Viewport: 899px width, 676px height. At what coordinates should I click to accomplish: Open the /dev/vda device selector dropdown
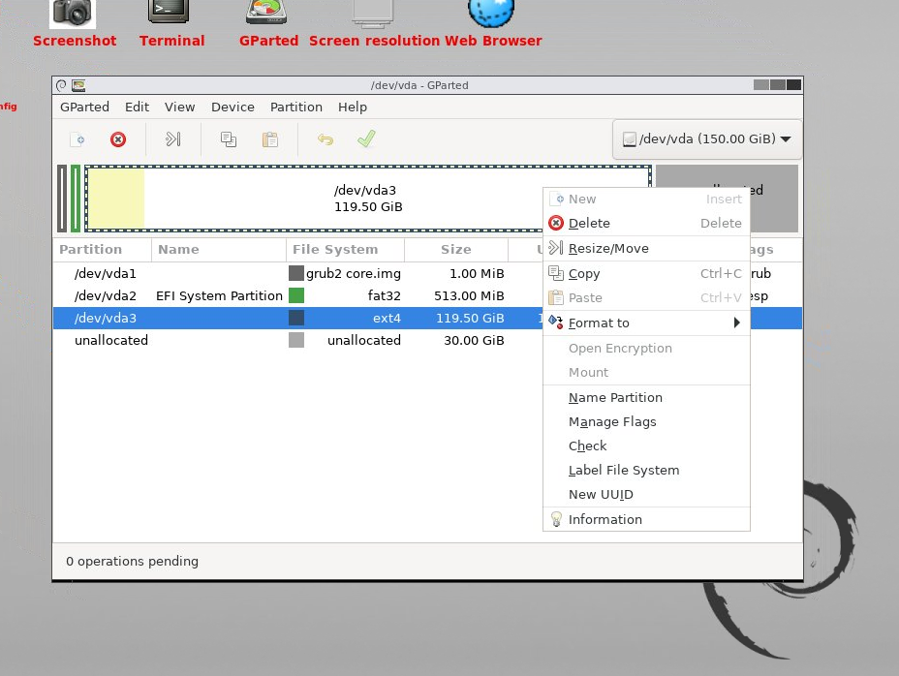tap(706, 138)
